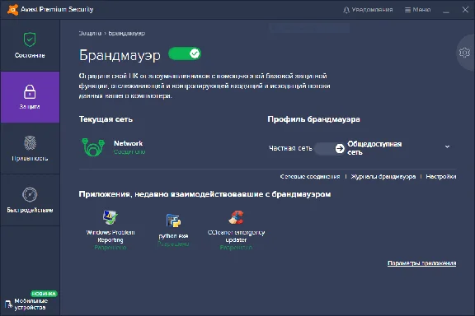475x316 pixels.
Task: Click the Network cable icon
Action: pyautogui.click(x=93, y=147)
